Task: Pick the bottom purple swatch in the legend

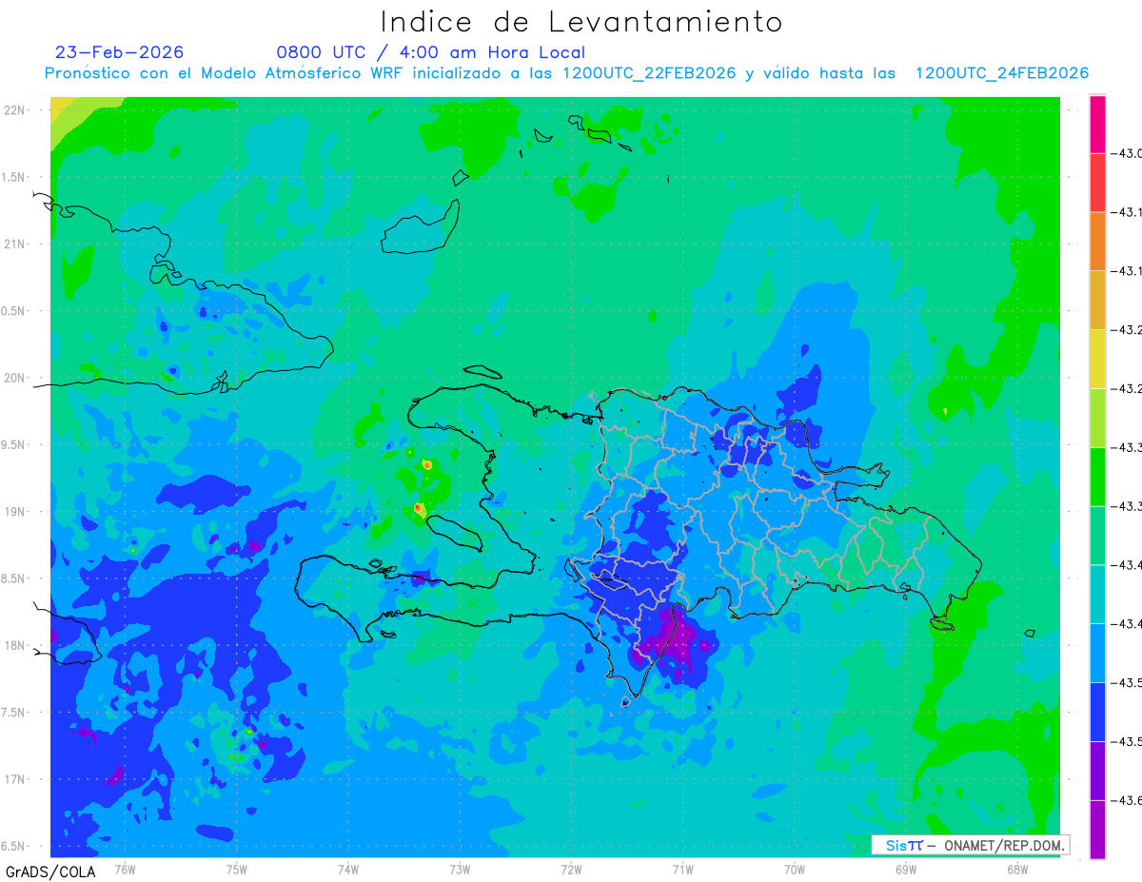Action: (1097, 829)
